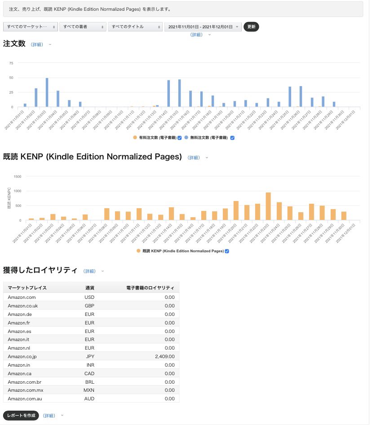The height and width of the screenshot is (425, 372).
Task: Expand chevron beside 既読 KENP 詳細
Action: [x=207, y=158]
